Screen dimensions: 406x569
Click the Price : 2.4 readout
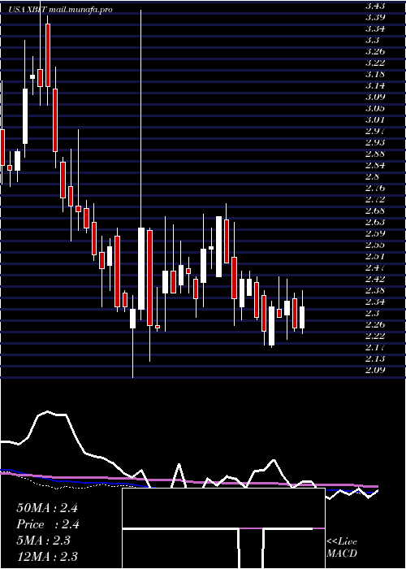[x=48, y=524]
